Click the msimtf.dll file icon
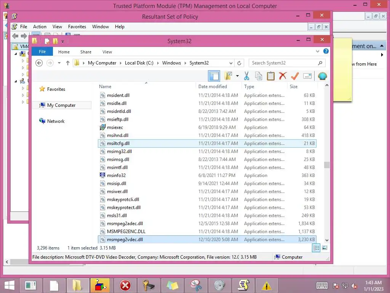390x293 pixels. (102, 167)
